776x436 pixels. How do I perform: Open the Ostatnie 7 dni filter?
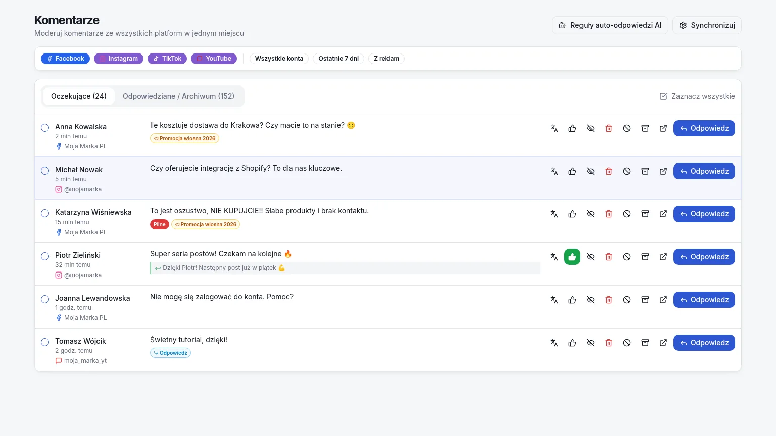click(338, 59)
